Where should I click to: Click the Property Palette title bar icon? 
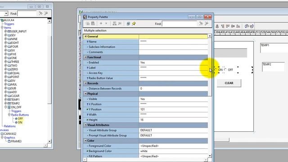coord(85,17)
